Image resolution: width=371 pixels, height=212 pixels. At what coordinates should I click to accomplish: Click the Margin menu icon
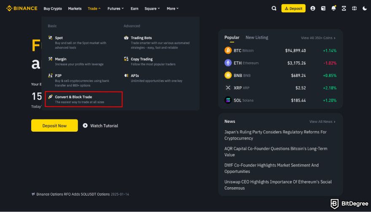click(x=50, y=59)
